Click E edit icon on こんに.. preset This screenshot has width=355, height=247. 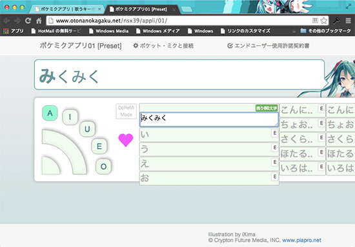point(321,108)
